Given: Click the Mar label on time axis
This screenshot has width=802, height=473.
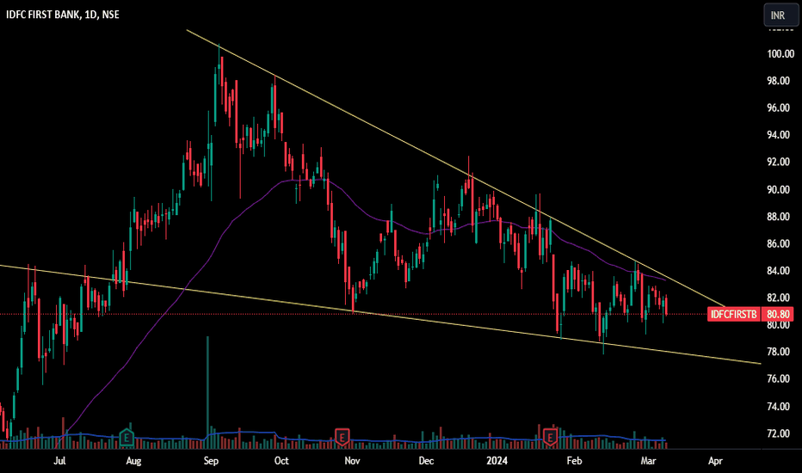Looking at the screenshot, I should coord(648,461).
